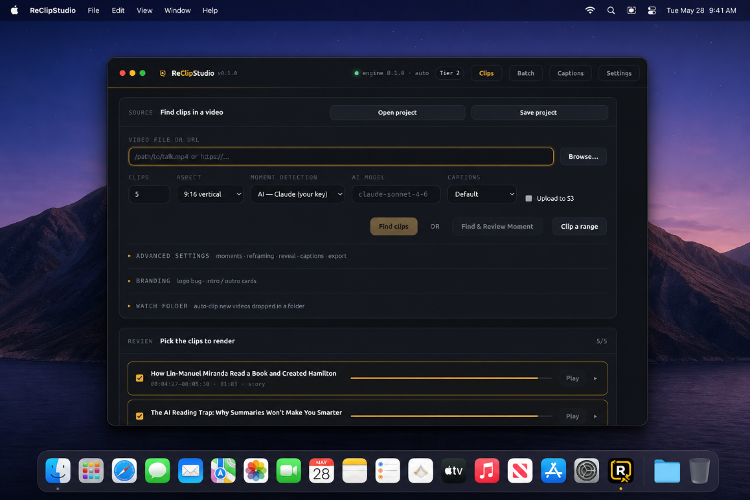Click the Clips count field
The image size is (750, 500).
pos(149,194)
